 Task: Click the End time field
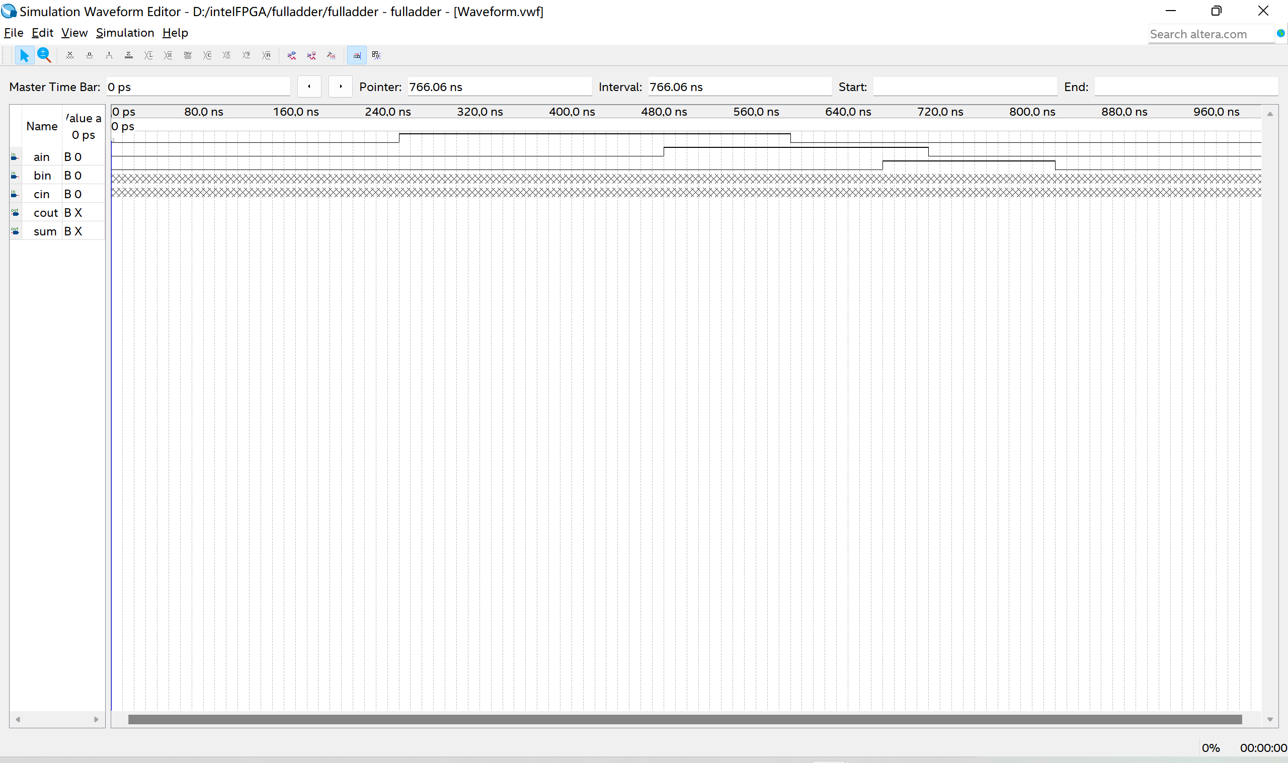(1186, 87)
